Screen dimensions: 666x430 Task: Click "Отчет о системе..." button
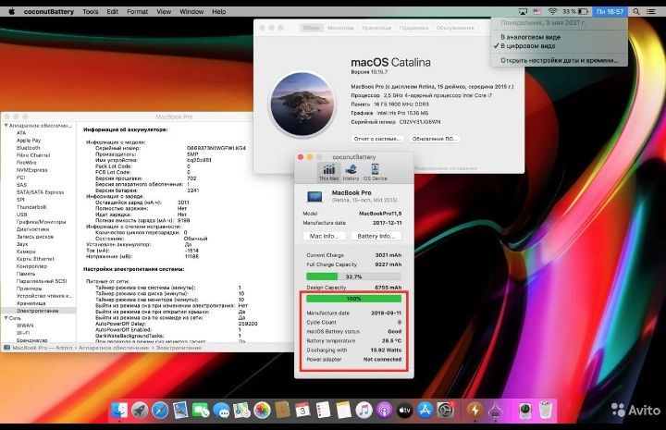pyautogui.click(x=377, y=139)
